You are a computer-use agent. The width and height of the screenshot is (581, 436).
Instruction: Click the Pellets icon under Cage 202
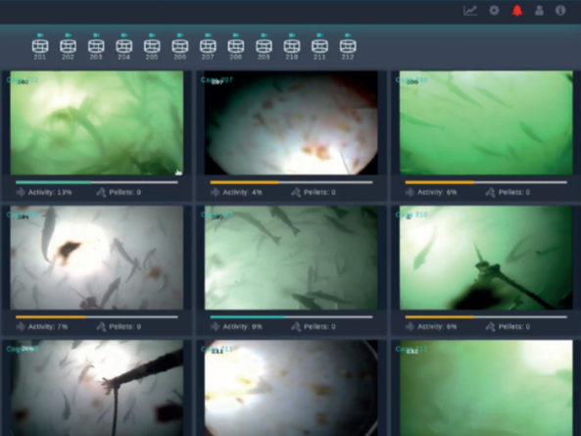click(x=101, y=192)
